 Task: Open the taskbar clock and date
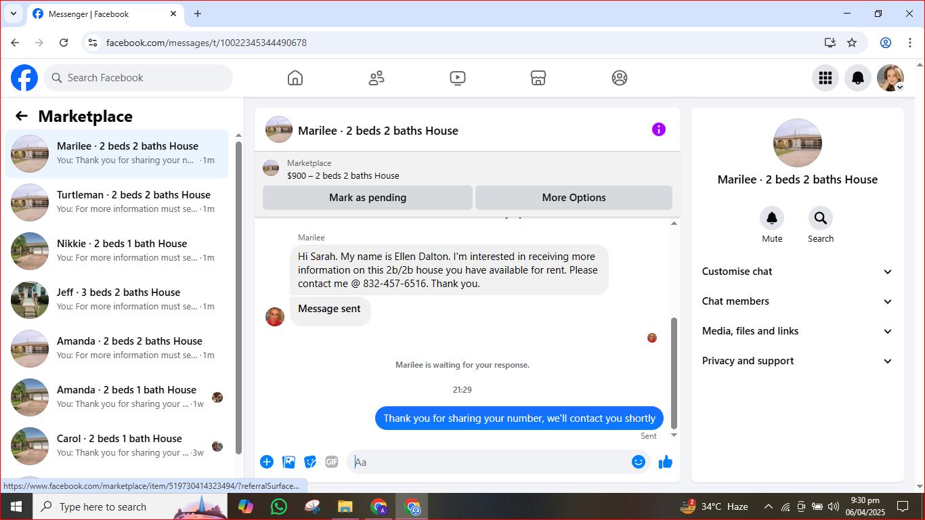[865, 506]
